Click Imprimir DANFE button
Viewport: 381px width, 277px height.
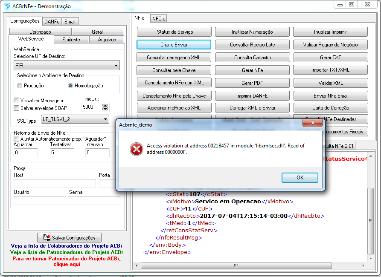pos(252,95)
